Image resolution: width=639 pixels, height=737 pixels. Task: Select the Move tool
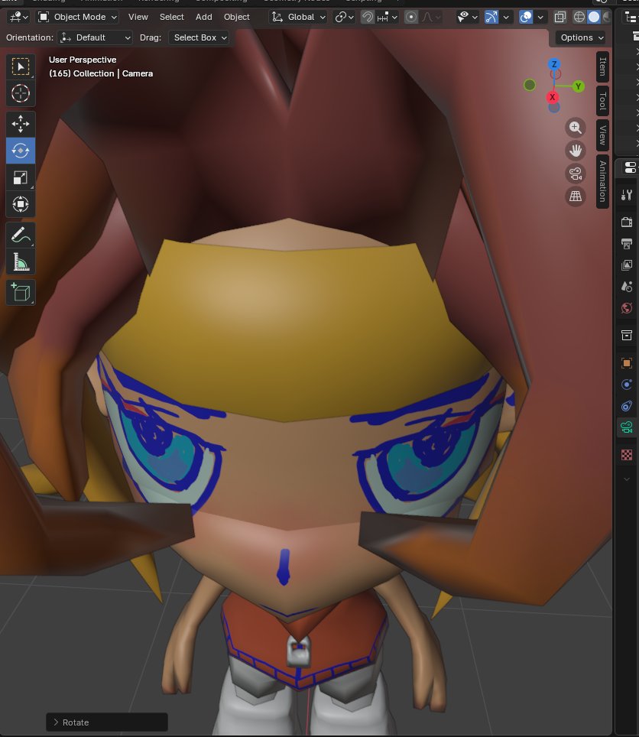point(20,124)
